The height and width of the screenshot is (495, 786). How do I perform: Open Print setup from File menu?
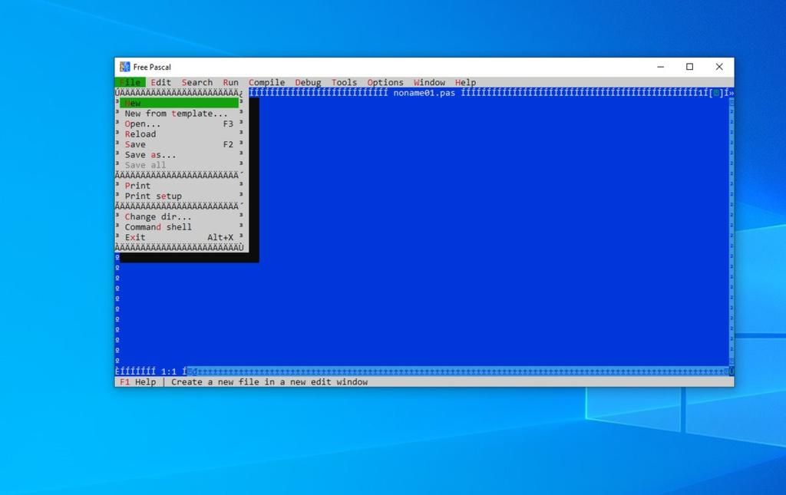179,196
